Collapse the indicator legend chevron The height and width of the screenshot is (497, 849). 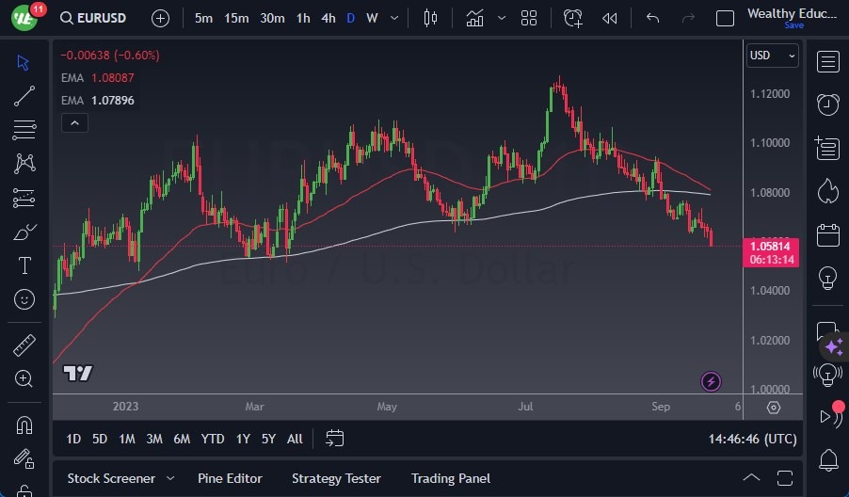[x=73, y=122]
